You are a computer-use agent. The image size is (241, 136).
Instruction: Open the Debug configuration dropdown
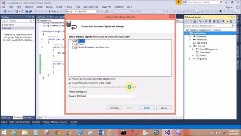(71, 11)
